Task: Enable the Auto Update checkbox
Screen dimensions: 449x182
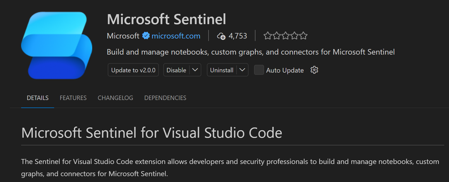Action: coord(259,70)
